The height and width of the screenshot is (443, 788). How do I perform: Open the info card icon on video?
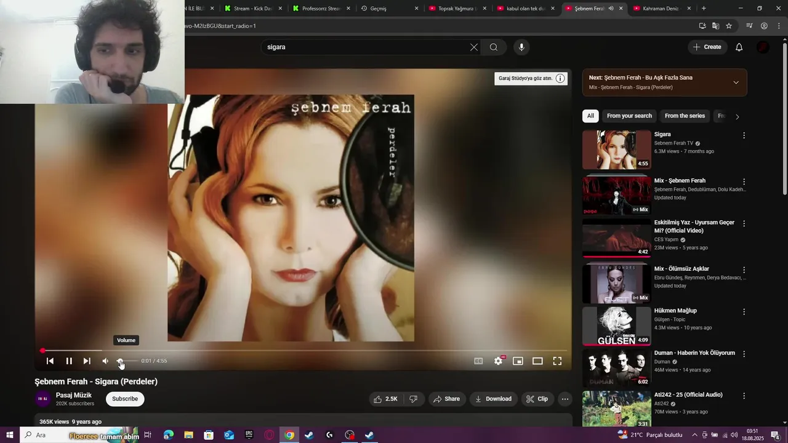coord(560,78)
